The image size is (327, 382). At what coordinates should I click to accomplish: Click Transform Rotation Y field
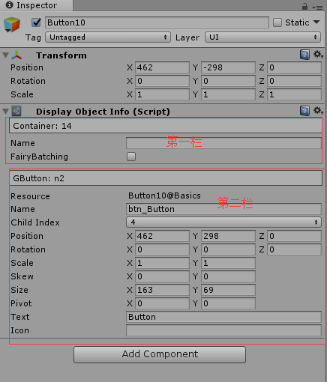click(x=228, y=81)
